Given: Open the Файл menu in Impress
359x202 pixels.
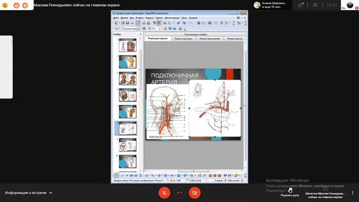Looking at the screenshot, I should coord(116,18).
